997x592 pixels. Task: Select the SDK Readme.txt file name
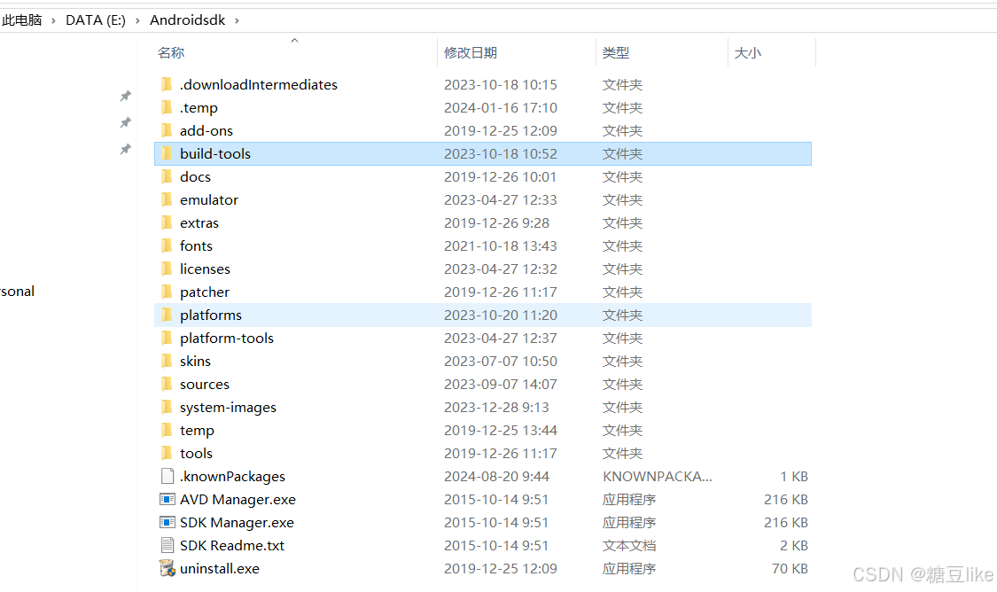(232, 546)
